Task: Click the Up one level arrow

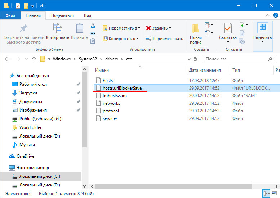Action: 34,59
